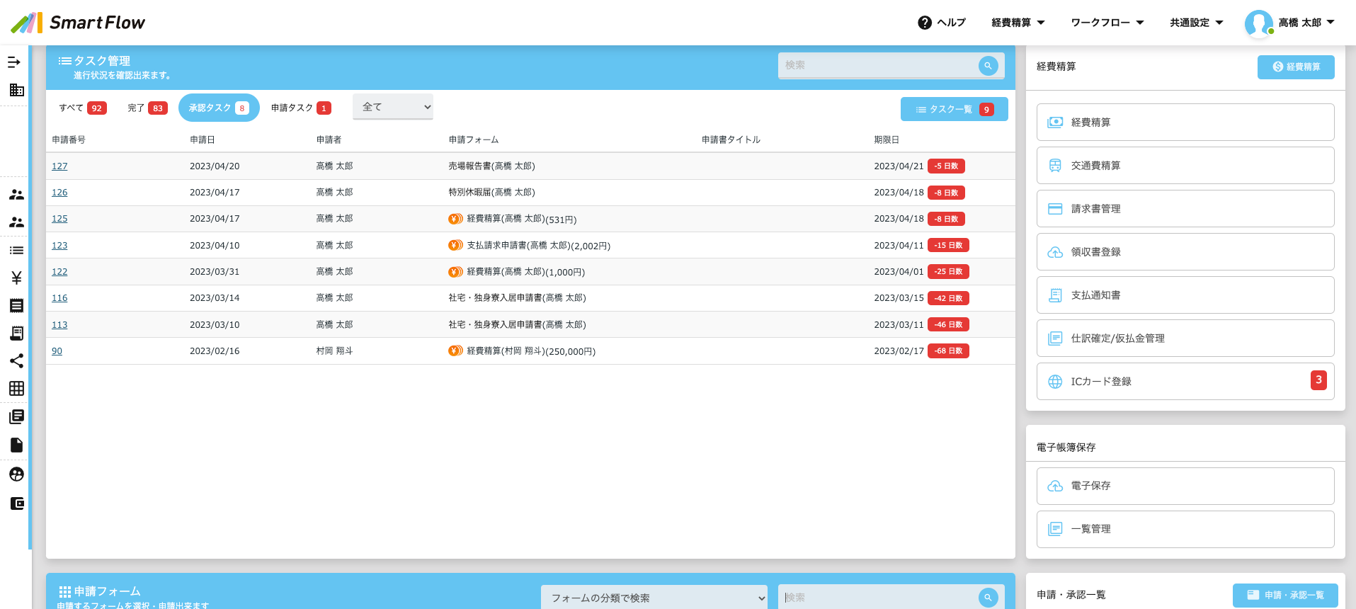Image resolution: width=1356 pixels, height=609 pixels.
Task: Click the task management search field
Action: (x=878, y=65)
